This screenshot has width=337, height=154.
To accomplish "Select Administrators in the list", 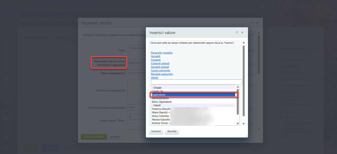I will (193, 98).
